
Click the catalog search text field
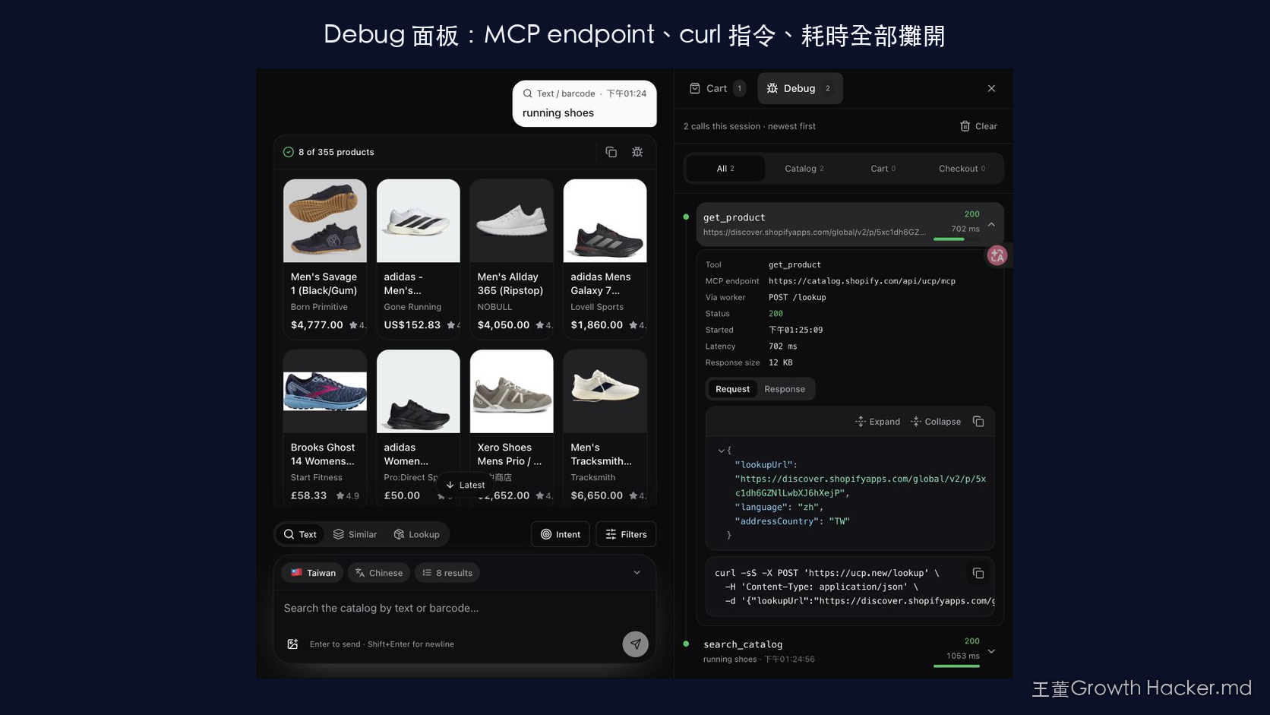pyautogui.click(x=463, y=608)
